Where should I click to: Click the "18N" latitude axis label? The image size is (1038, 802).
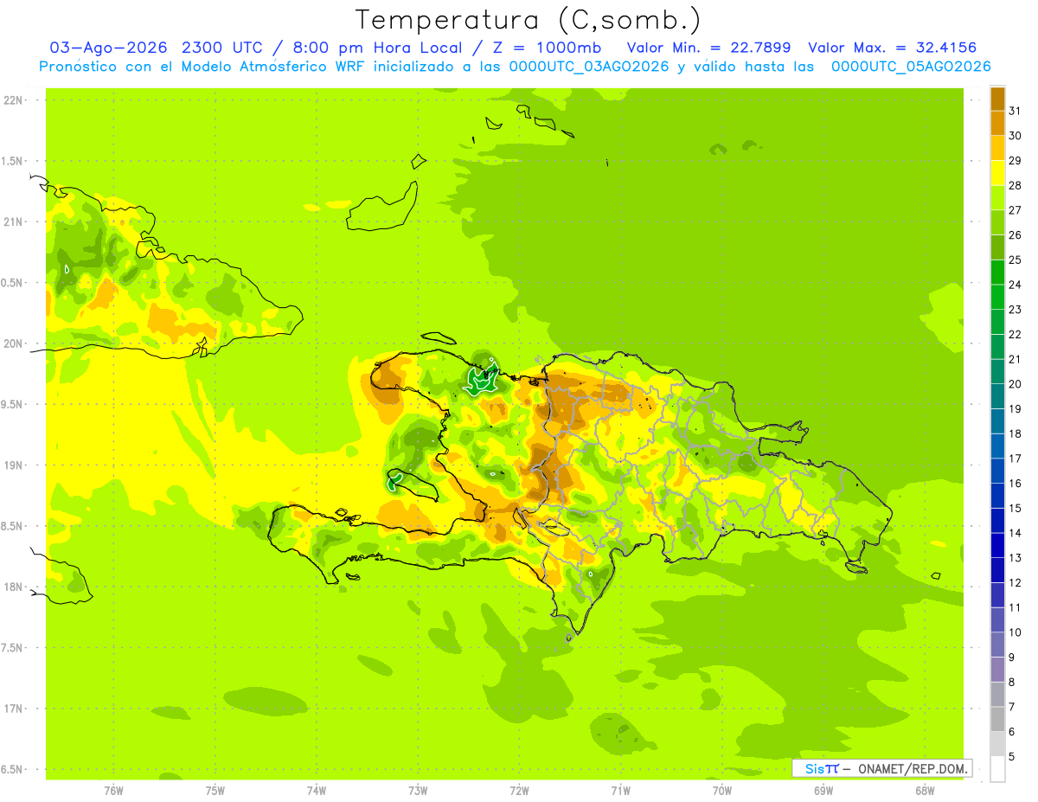13,587
